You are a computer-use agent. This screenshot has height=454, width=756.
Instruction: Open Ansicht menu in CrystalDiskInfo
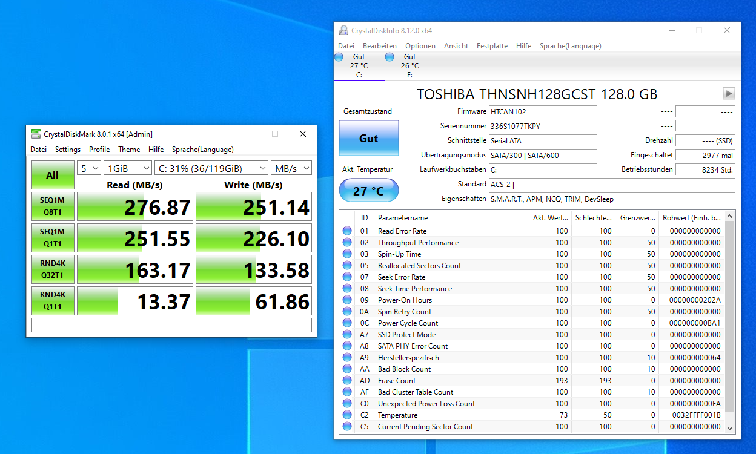456,46
